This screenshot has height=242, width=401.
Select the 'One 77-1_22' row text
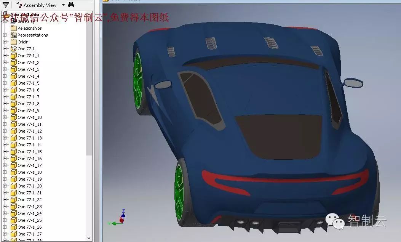[29, 200]
